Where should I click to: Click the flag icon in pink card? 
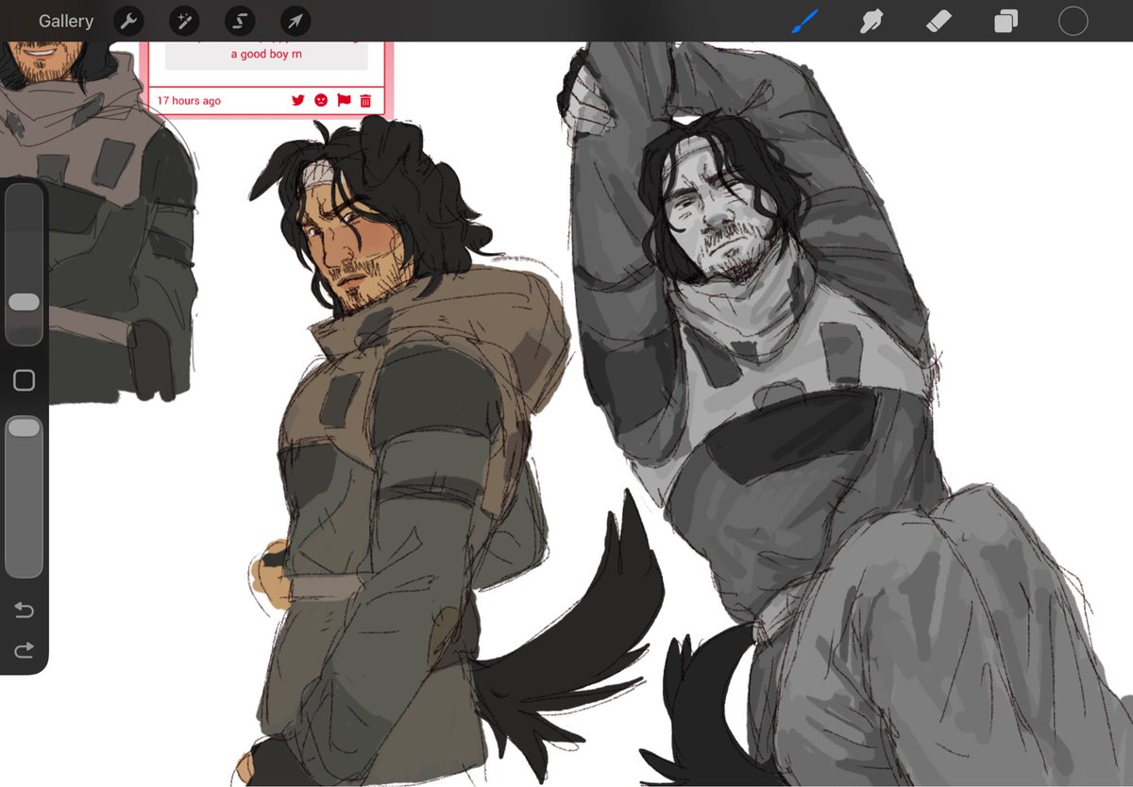[344, 100]
